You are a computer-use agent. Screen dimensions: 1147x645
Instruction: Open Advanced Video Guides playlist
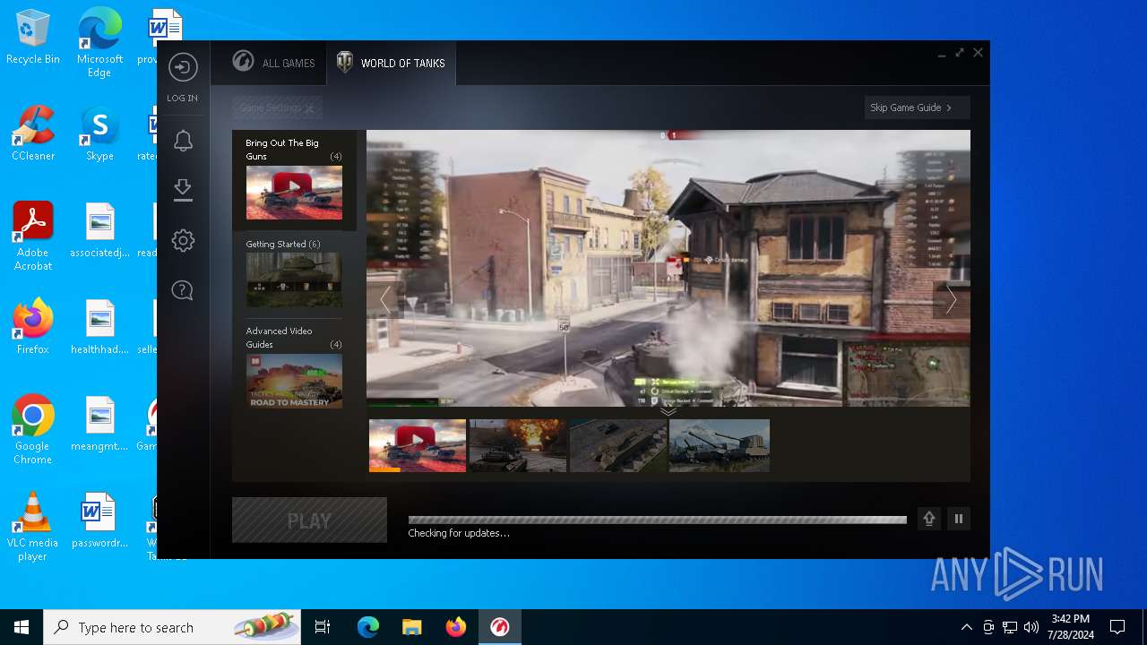[x=294, y=366]
